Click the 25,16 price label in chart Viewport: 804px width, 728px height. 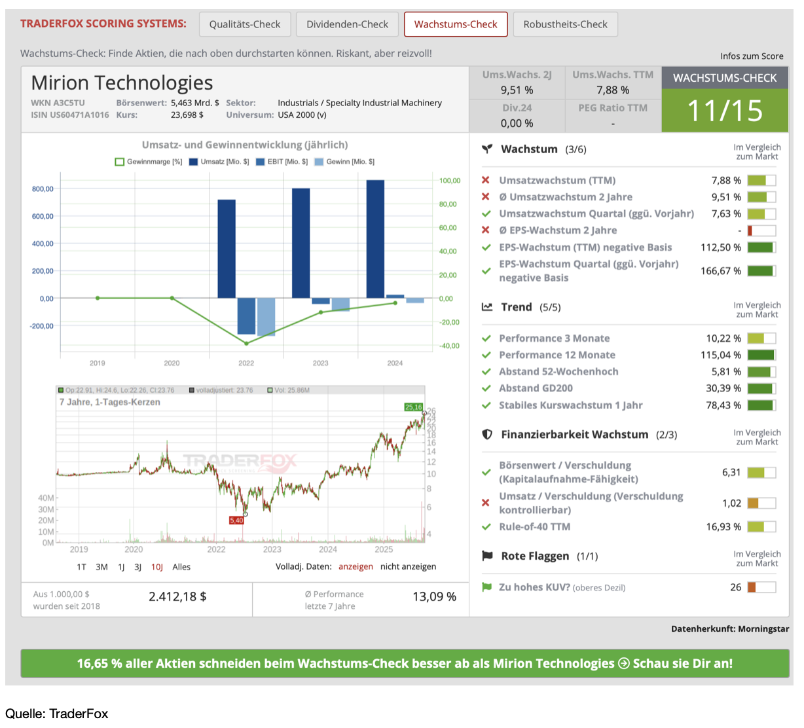coord(414,407)
